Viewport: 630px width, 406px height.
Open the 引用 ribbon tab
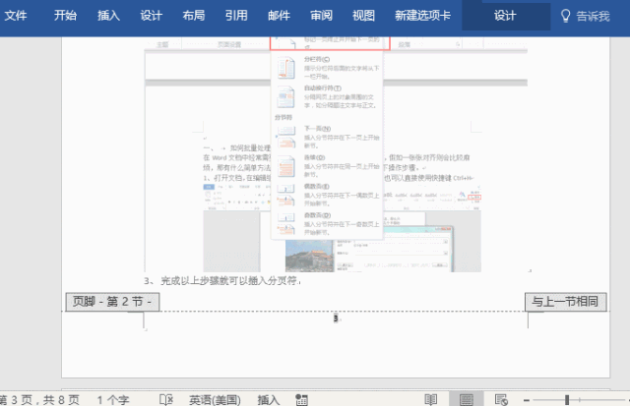click(x=236, y=16)
